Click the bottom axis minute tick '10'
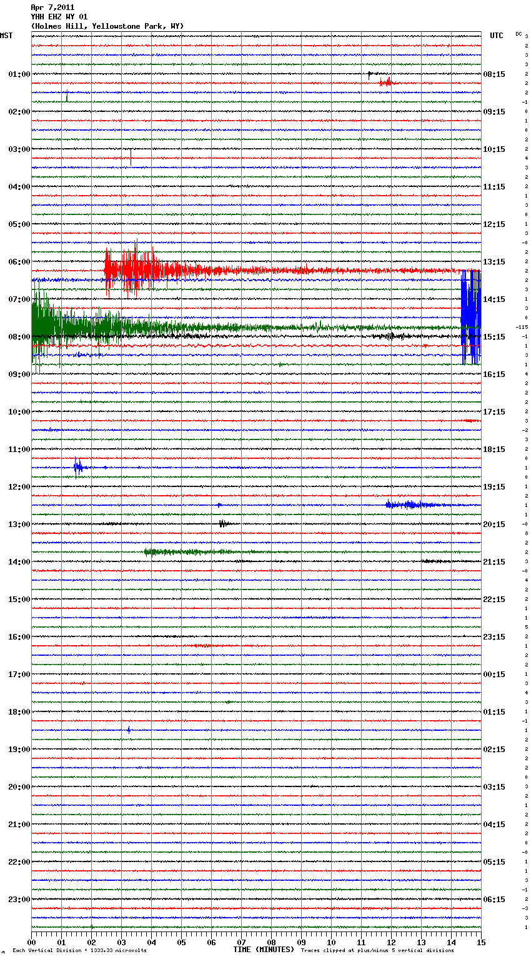This screenshot has width=531, height=959. point(332,942)
